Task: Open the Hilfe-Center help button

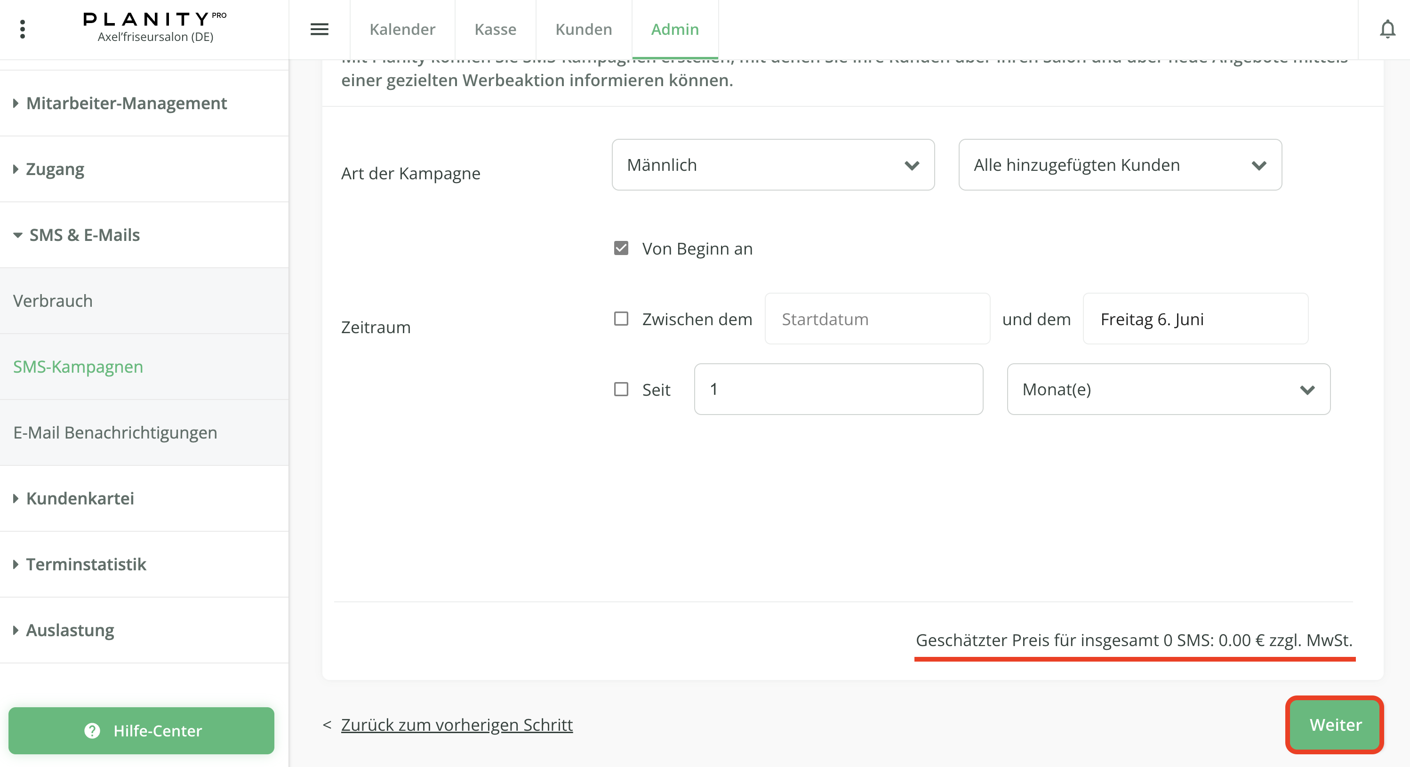Action: tap(141, 730)
